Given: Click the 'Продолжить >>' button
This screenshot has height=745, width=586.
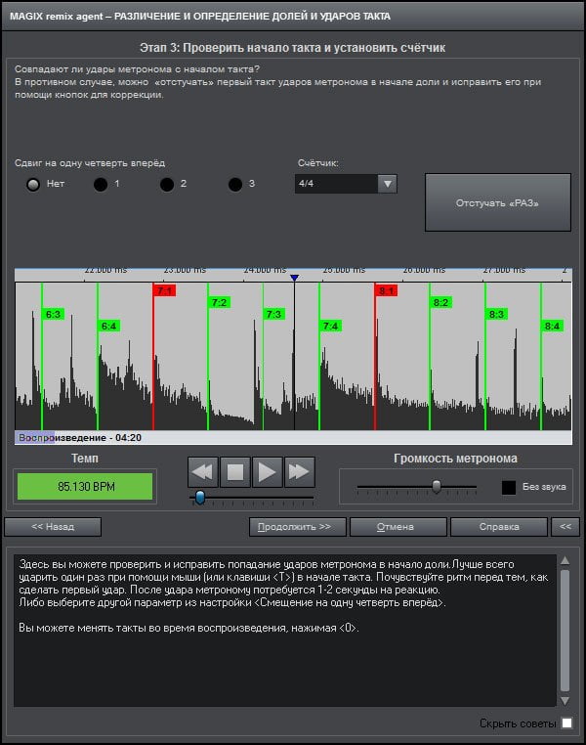Looking at the screenshot, I should pyautogui.click(x=298, y=526).
